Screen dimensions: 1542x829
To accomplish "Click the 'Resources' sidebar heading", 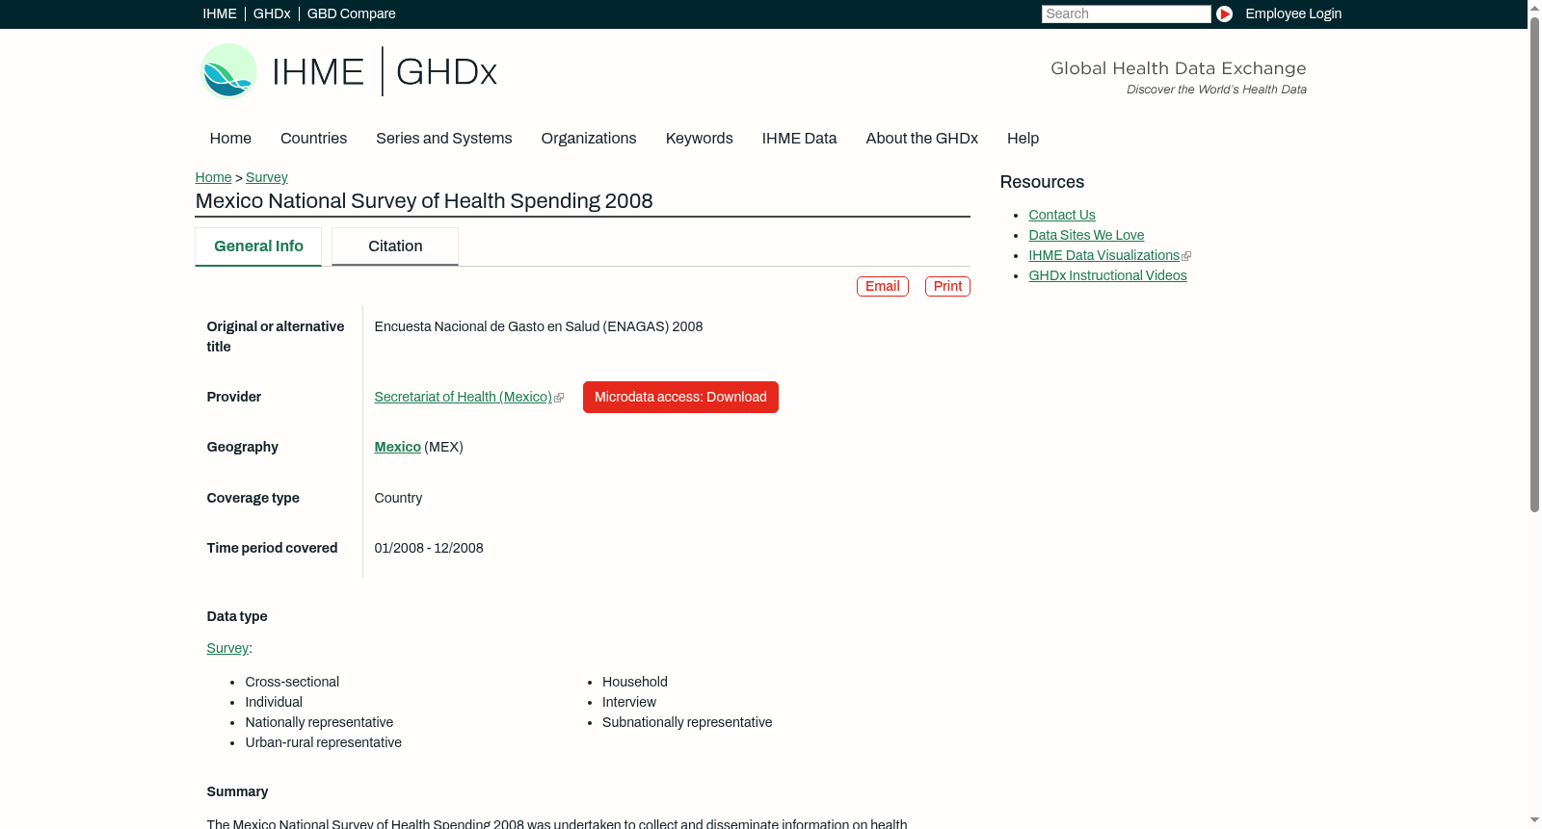I will click(x=1042, y=182).
